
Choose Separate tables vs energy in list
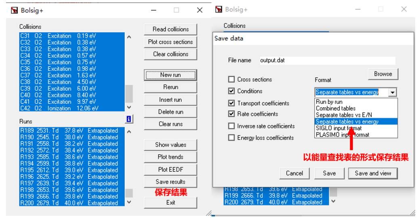click(x=356, y=122)
